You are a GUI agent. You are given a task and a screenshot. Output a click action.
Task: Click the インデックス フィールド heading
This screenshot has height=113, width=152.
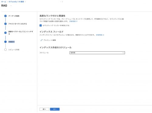coord(51,32)
